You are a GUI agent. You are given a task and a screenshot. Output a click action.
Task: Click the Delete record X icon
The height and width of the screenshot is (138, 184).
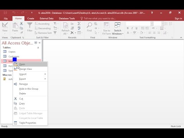[x=72, y=33]
